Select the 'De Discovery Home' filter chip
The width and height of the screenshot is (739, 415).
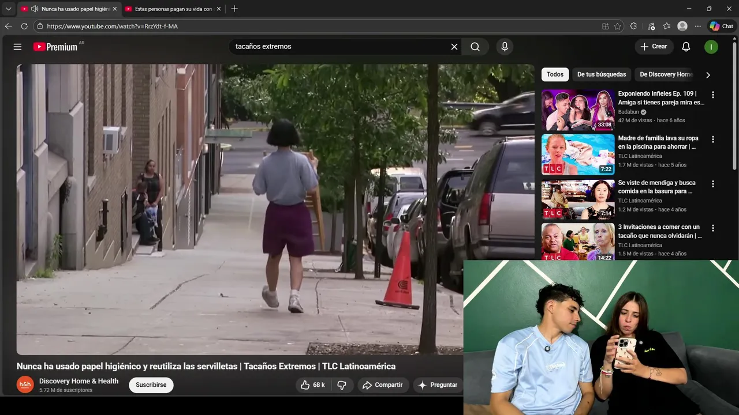[x=666, y=74]
